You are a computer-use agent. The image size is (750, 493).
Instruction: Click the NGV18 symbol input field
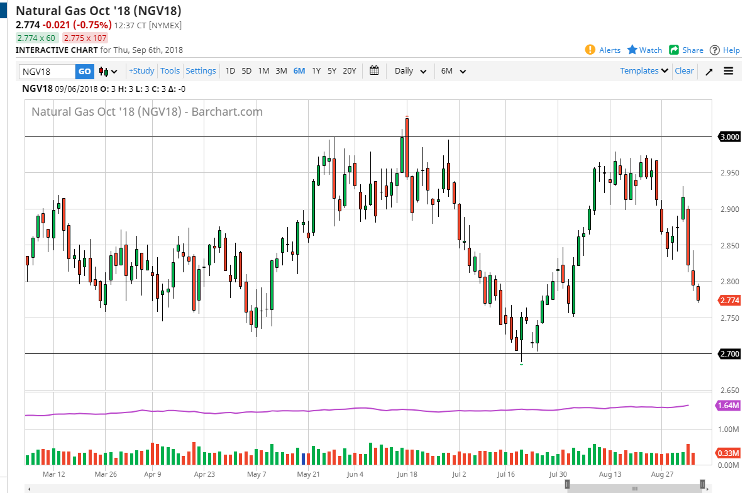tap(47, 71)
